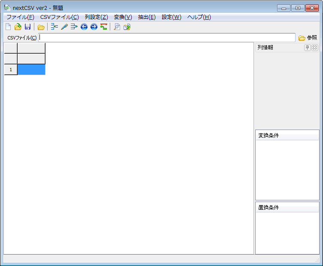Click the blue right arrow icon

click(x=94, y=27)
